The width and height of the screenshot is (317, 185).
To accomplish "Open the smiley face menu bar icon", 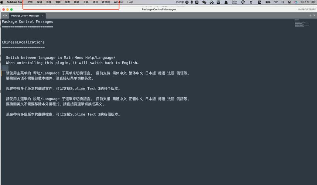I will [187, 2].
